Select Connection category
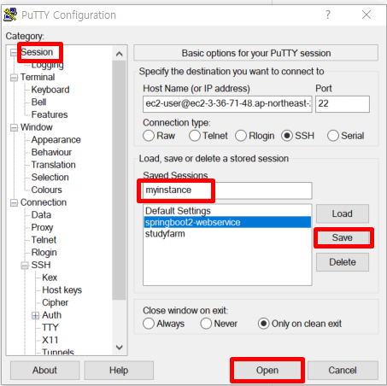 (44, 202)
